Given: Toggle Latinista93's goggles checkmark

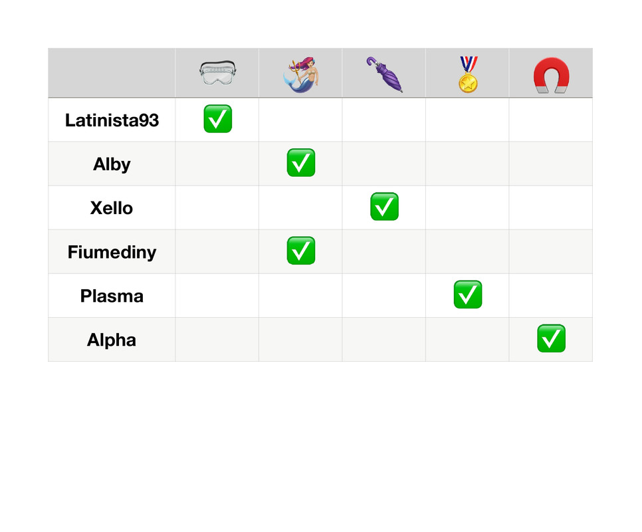Looking at the screenshot, I should [x=217, y=119].
